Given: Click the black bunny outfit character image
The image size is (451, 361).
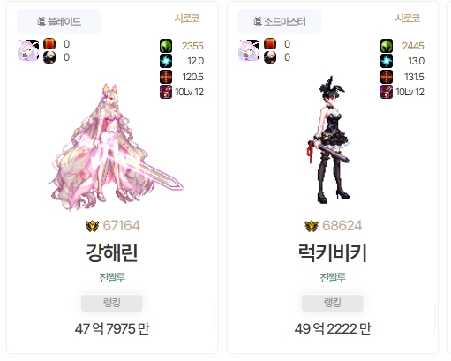Looking at the screenshot, I should pyautogui.click(x=328, y=139).
